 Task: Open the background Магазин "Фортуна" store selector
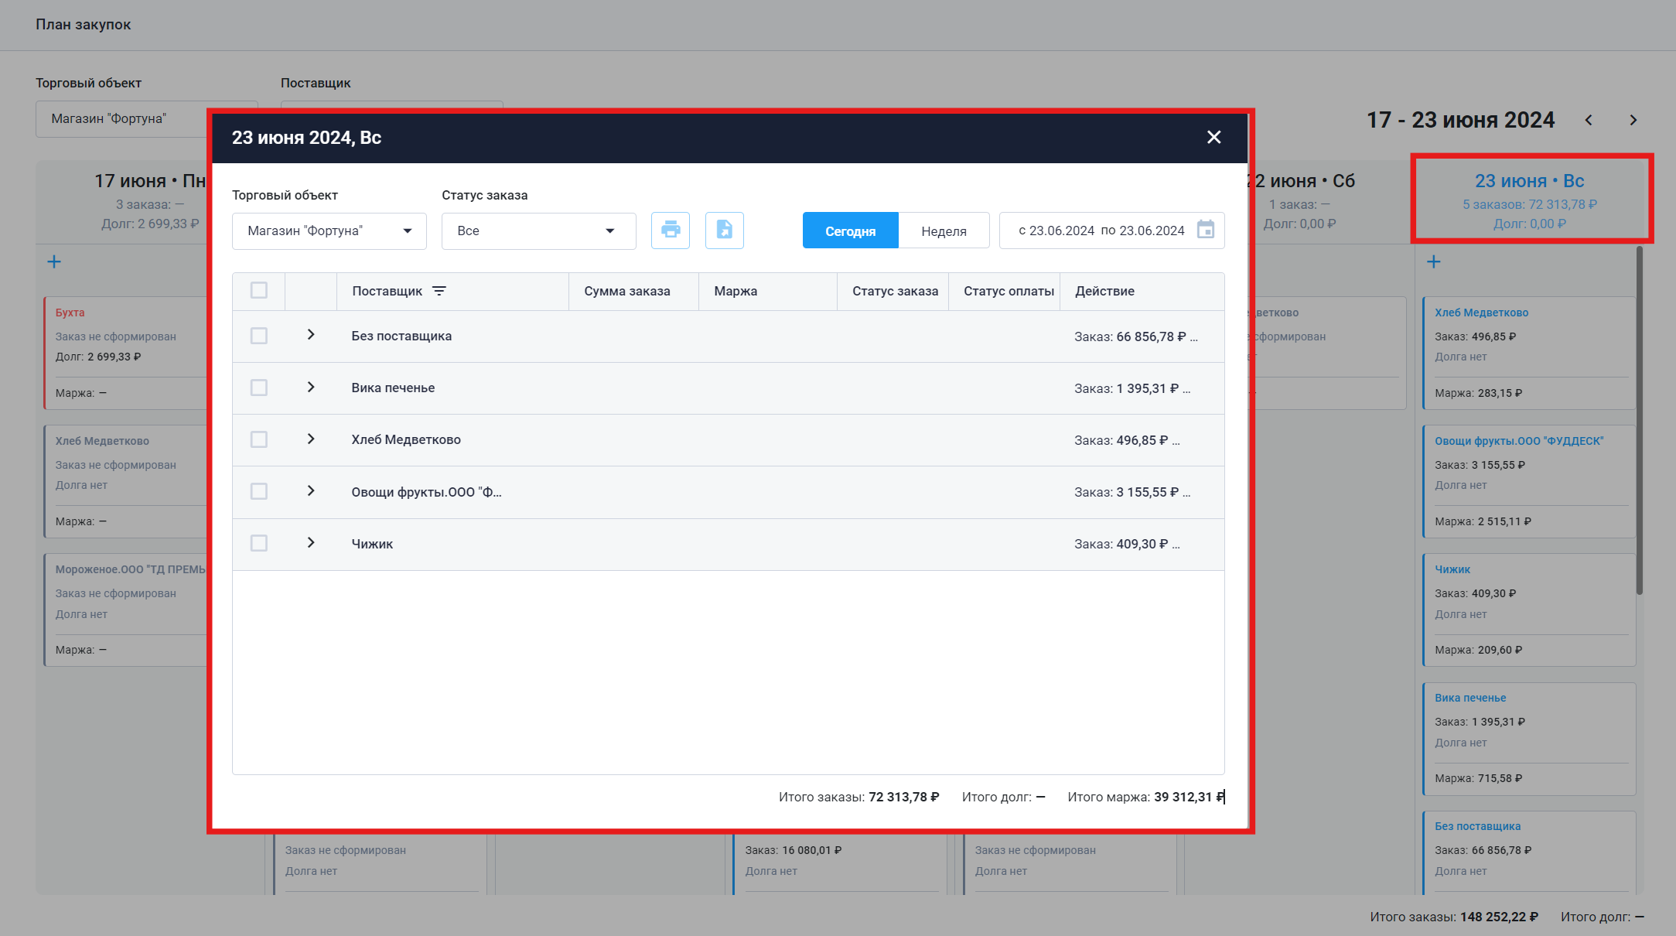(121, 118)
